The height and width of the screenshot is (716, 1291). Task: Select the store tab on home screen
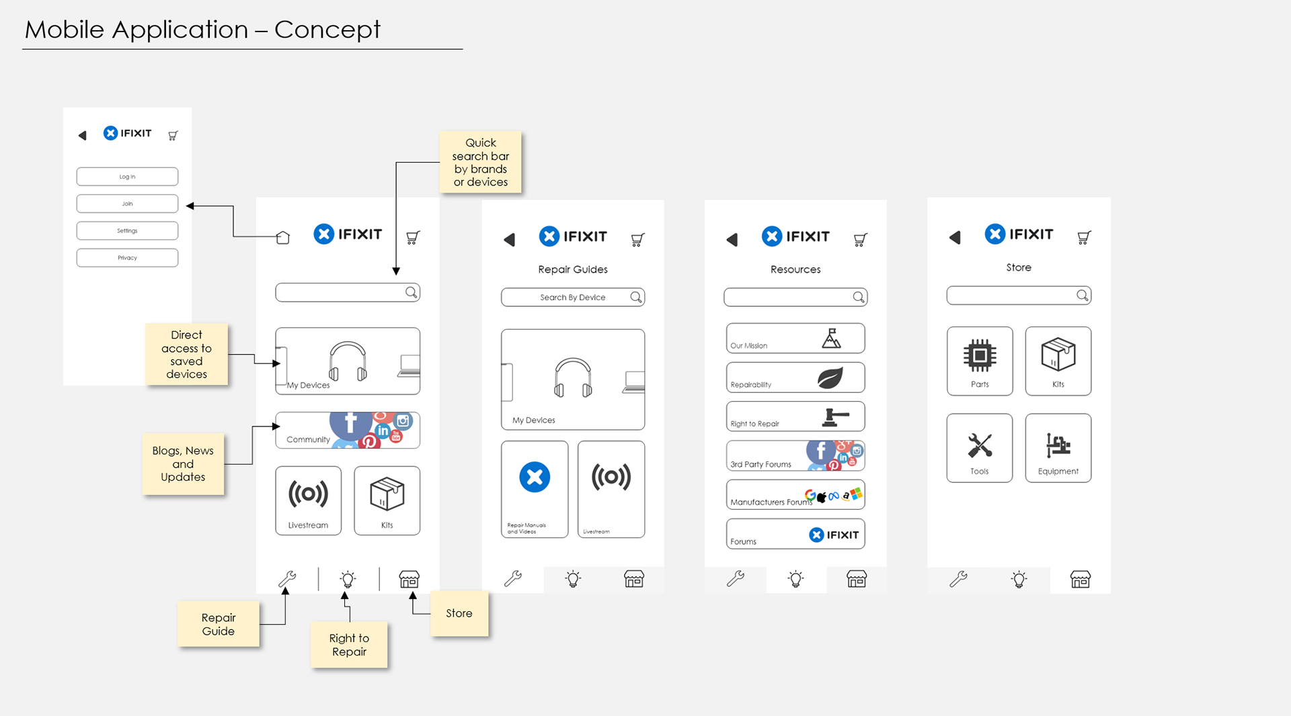[x=409, y=579]
